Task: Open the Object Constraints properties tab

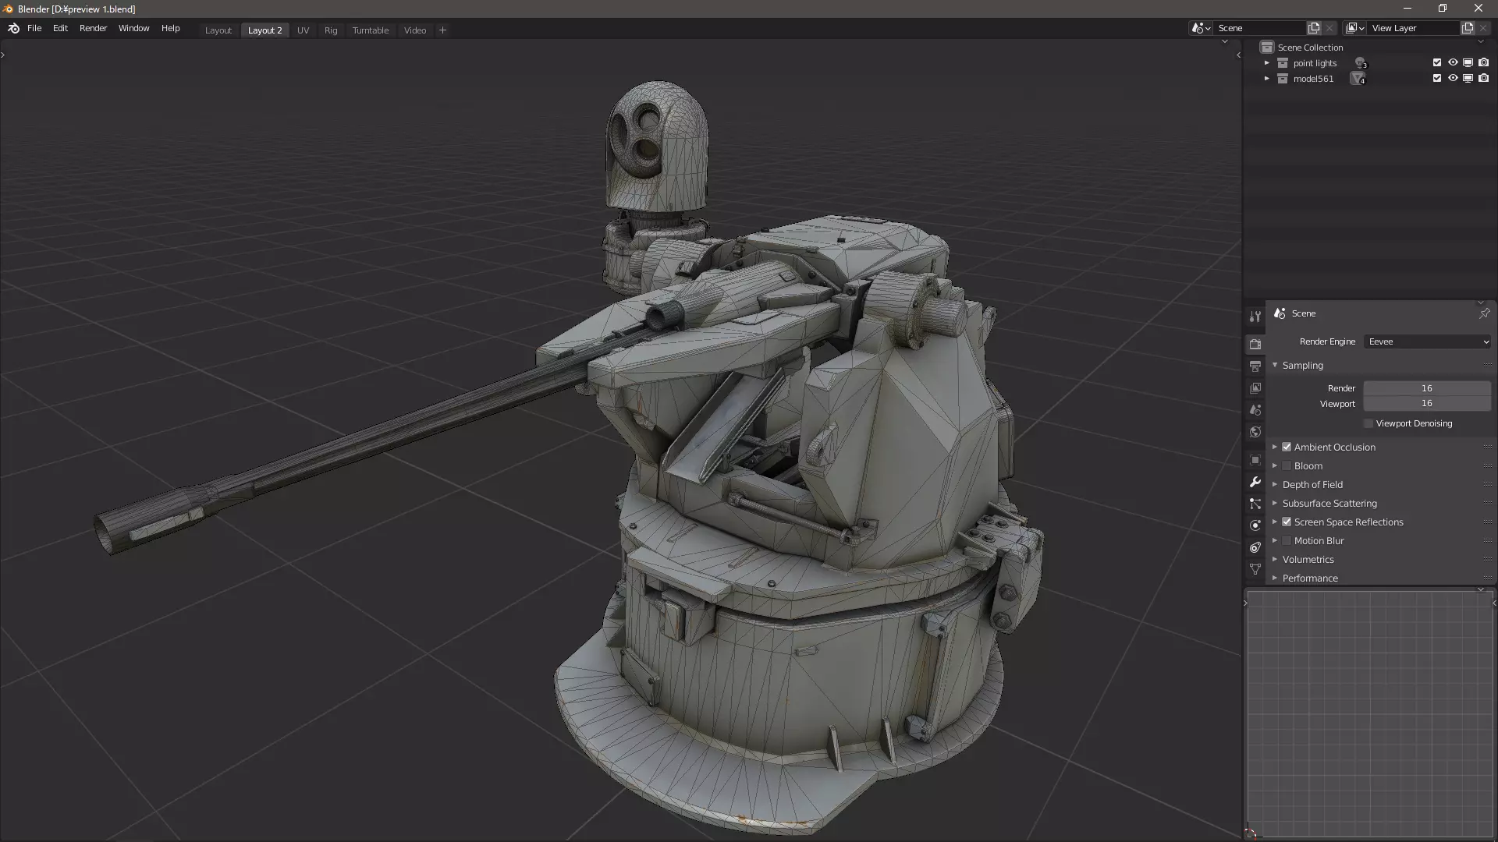Action: tap(1255, 547)
